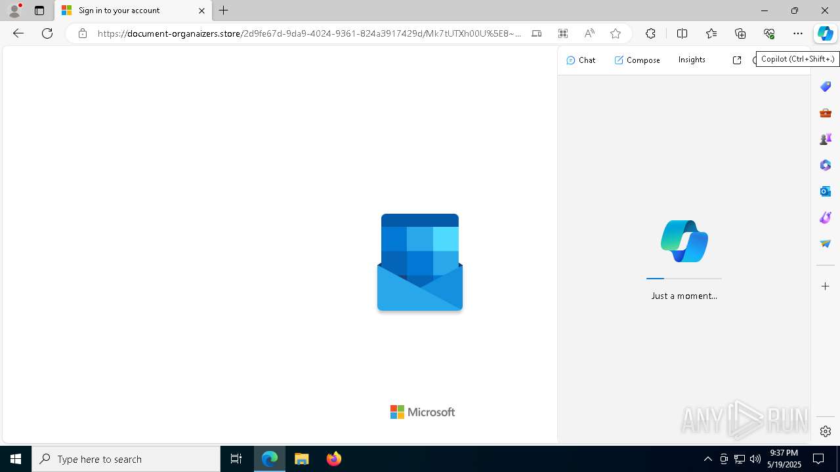840x472 pixels.
Task: Minimize the Edge window
Action: 765,10
